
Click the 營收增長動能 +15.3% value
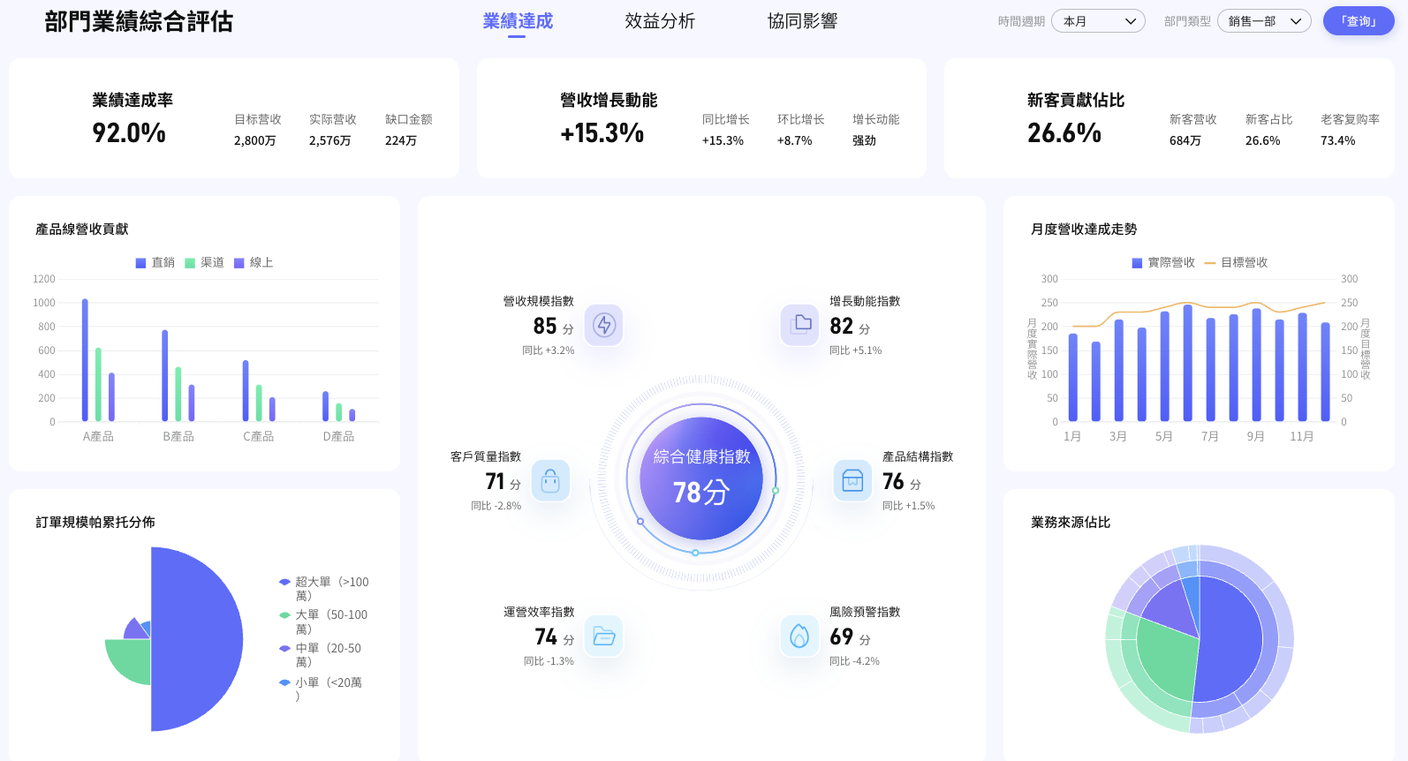602,133
